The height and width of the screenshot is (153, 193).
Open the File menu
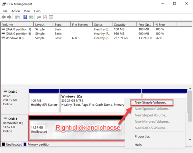click(x=5, y=11)
